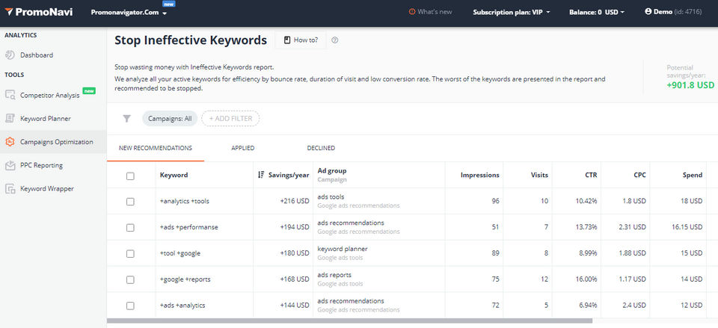Screen dimensions: 718x328
Task: Click the help question mark icon
Action: click(335, 40)
